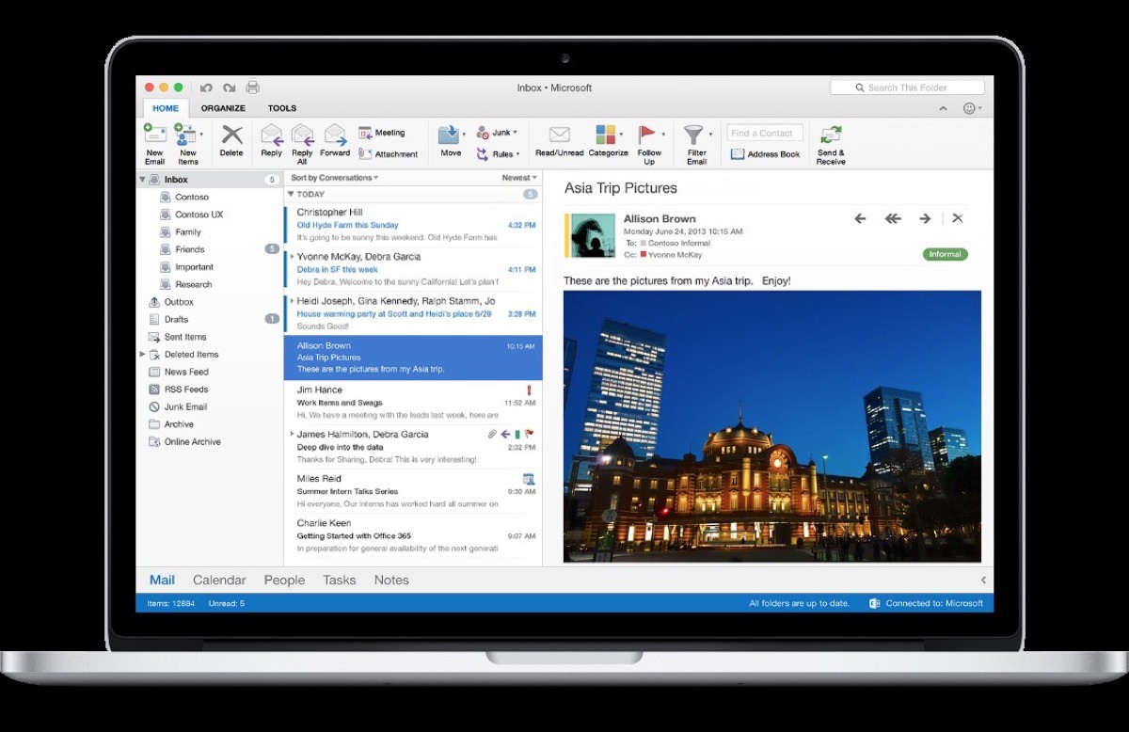
Task: Reply All to the current email
Action: (302, 141)
